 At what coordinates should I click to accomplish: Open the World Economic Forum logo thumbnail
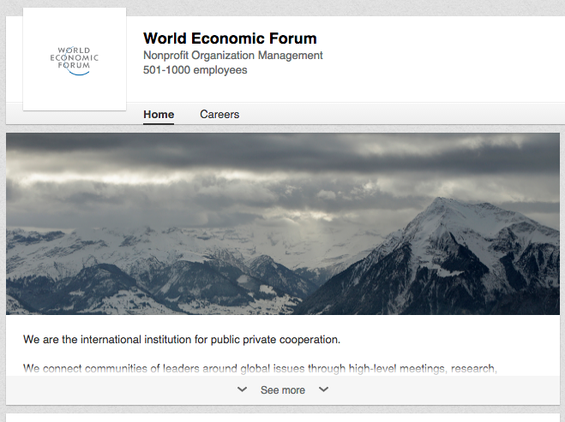click(75, 59)
